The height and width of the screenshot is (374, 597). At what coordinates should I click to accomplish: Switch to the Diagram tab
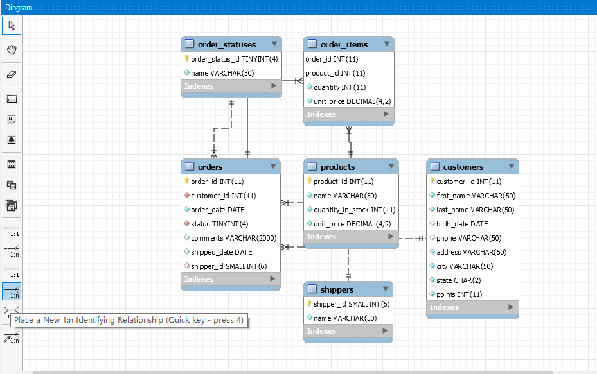point(19,8)
